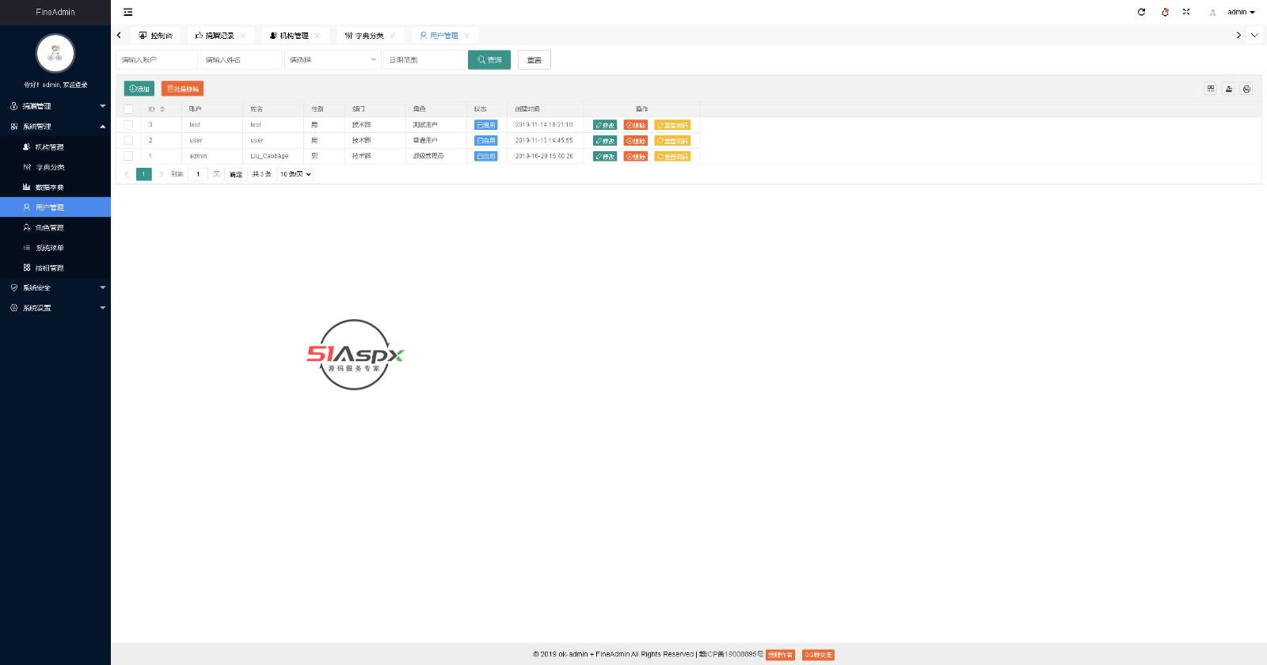Check the row checkbox for ID 1
The width and height of the screenshot is (1267, 665).
(128, 157)
